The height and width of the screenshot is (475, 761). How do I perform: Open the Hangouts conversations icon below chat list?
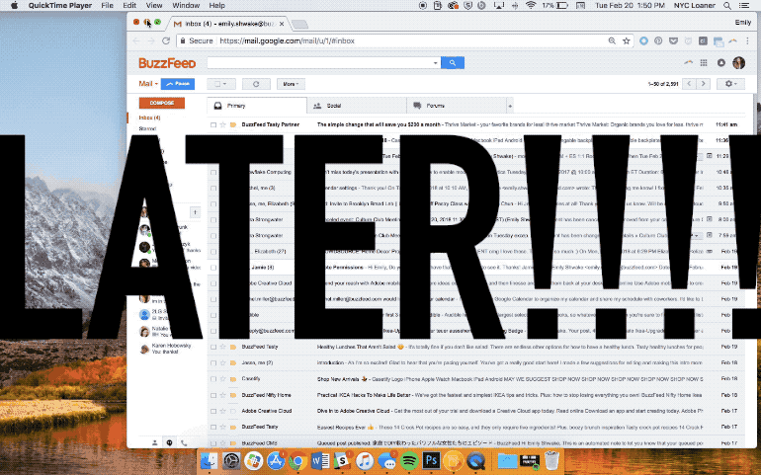coord(169,442)
